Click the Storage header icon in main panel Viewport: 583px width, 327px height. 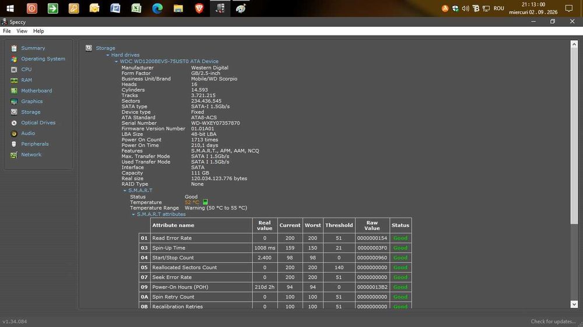(89, 48)
